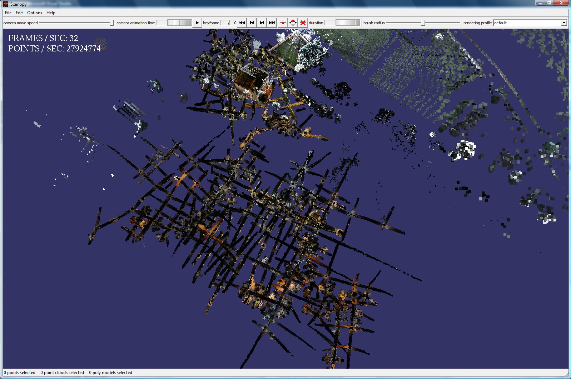
Task: Add a keyframe with the red dot icon
Action: click(283, 23)
